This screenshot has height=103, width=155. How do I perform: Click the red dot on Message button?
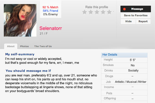124,9
